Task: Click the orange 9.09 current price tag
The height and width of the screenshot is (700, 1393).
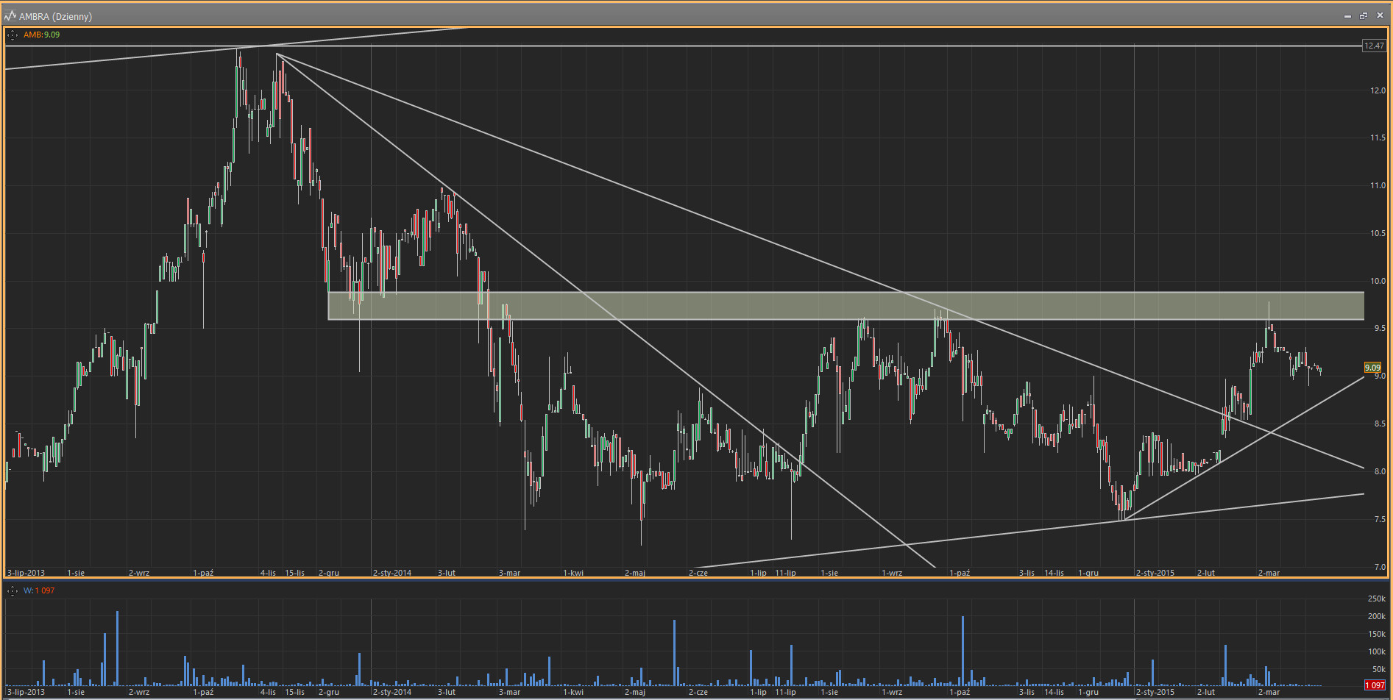Action: point(1373,368)
